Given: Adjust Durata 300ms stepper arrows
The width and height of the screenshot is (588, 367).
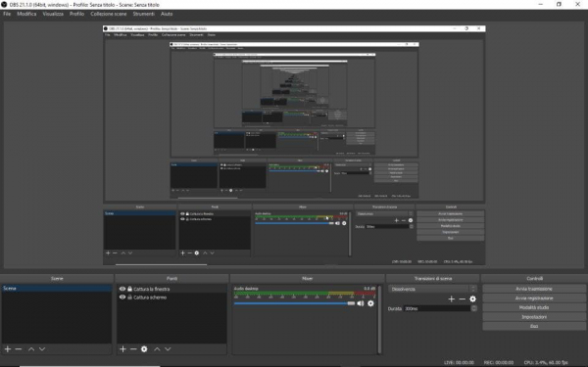Looking at the screenshot, I should 474,308.
